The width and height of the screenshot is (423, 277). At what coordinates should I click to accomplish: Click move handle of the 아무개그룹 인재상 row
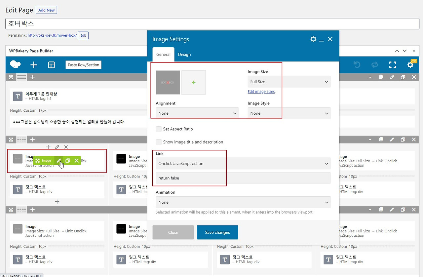[11, 77]
